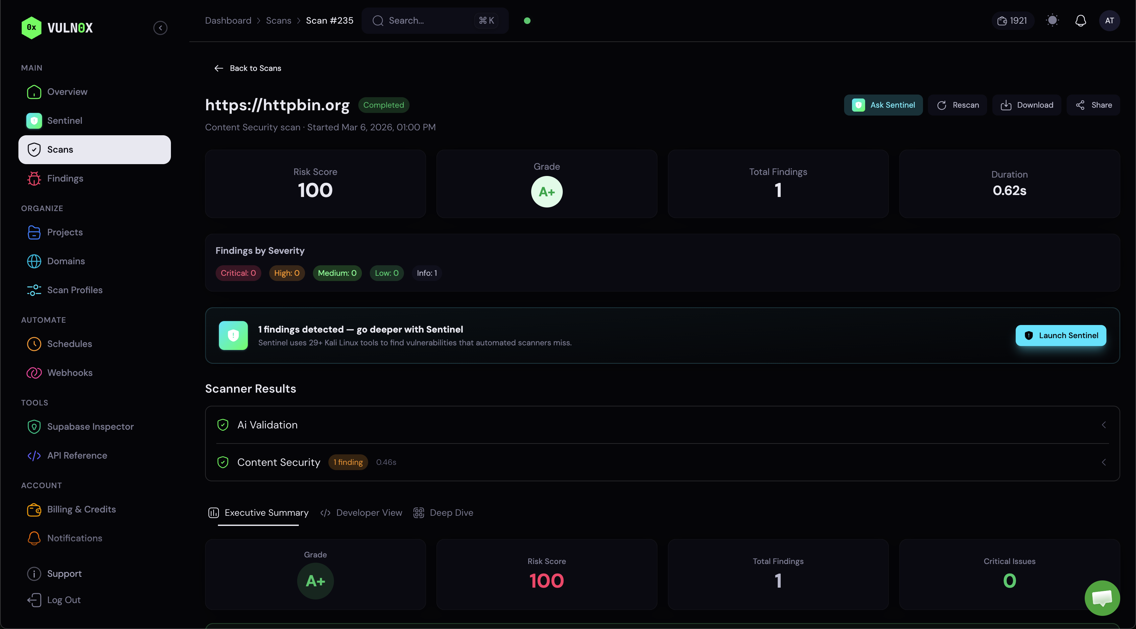Click the Info: 1 severity pill

[426, 273]
